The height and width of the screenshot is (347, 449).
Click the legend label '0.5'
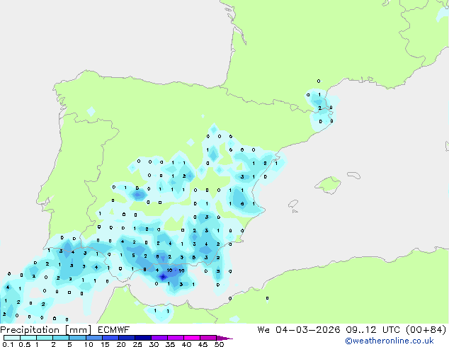(25, 344)
